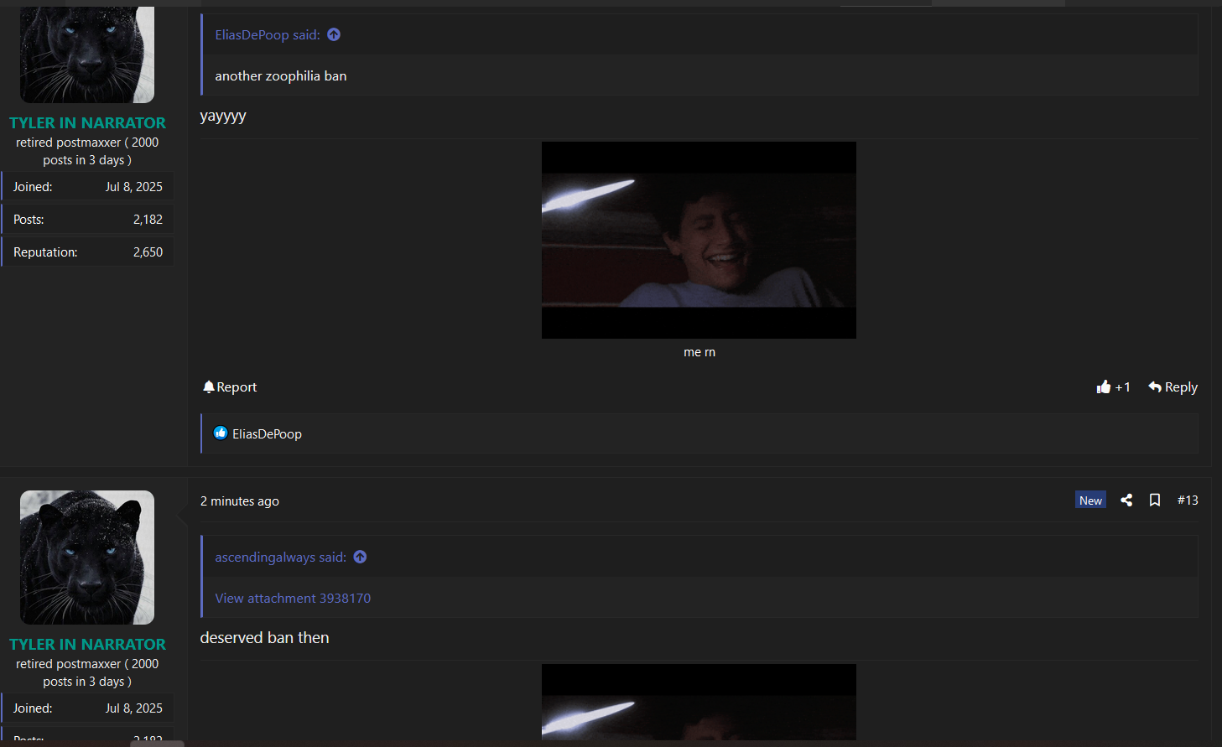
Task: Click the blue like reaction icon beside EliasDePoop
Action: tap(221, 433)
